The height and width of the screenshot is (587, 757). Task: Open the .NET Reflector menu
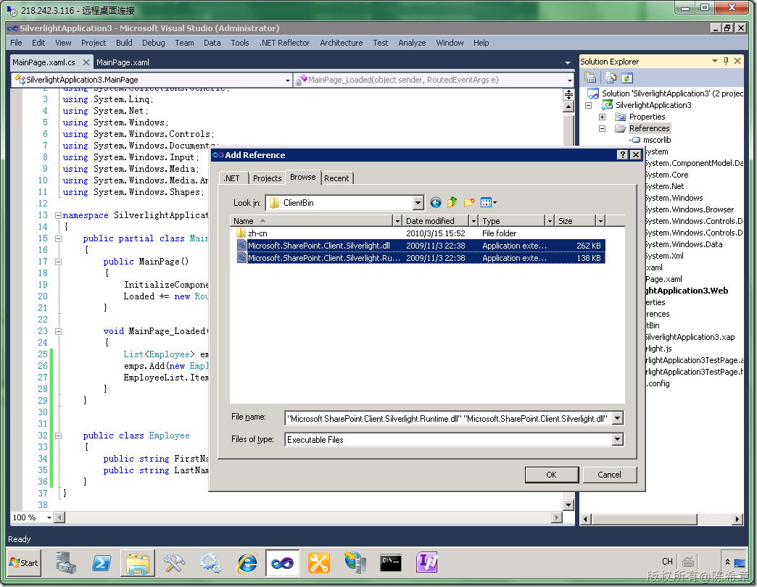(x=285, y=43)
